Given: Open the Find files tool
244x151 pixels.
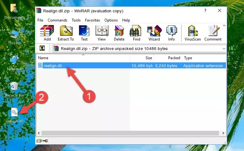Looking at the screenshot, I should [136, 33].
